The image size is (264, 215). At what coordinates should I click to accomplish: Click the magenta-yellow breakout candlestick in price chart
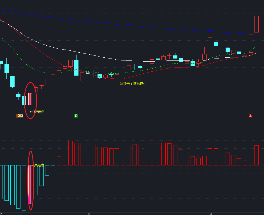tap(30, 99)
